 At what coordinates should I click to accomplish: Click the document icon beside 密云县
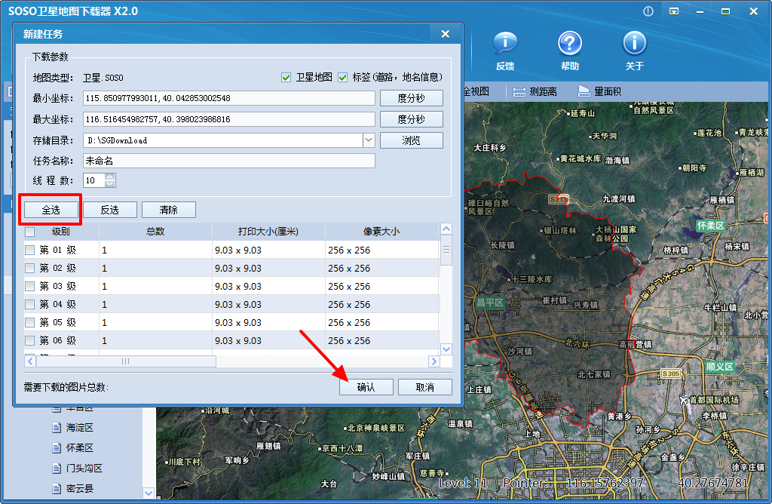[57, 488]
